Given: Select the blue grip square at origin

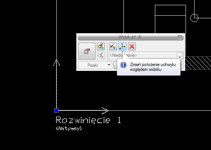Looking at the screenshot, I should coord(56,110).
